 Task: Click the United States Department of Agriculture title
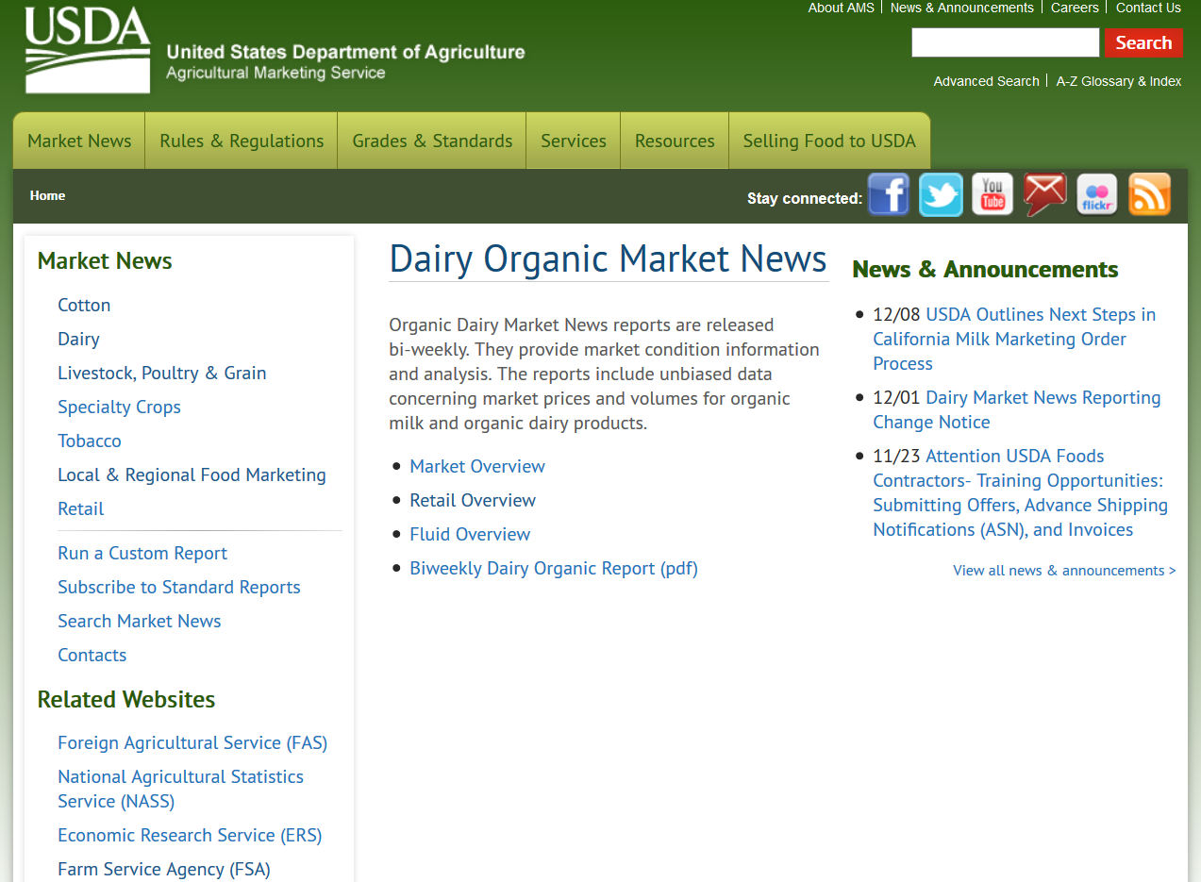(x=345, y=52)
